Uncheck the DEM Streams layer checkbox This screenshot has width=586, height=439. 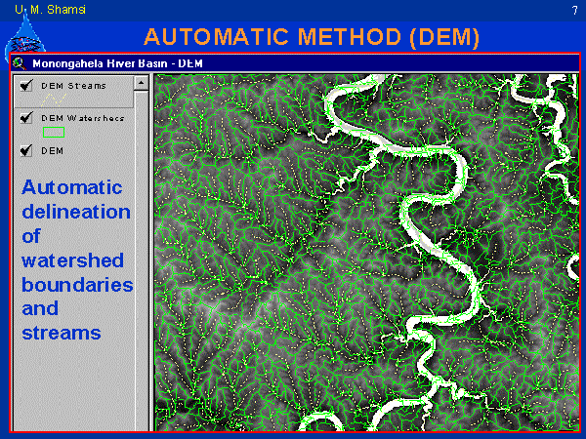(x=26, y=86)
